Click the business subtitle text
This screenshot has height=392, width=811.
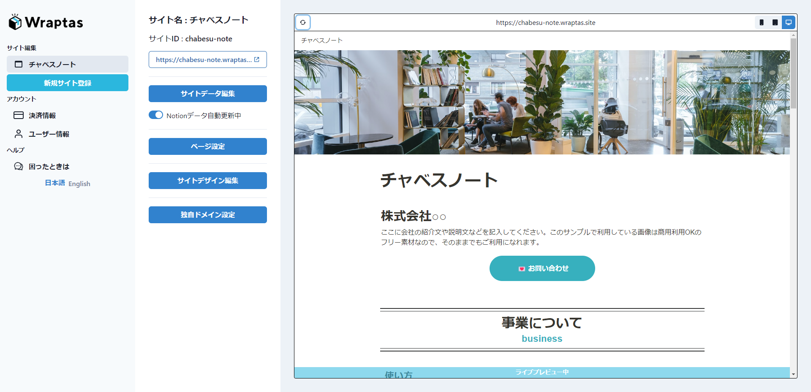point(542,339)
